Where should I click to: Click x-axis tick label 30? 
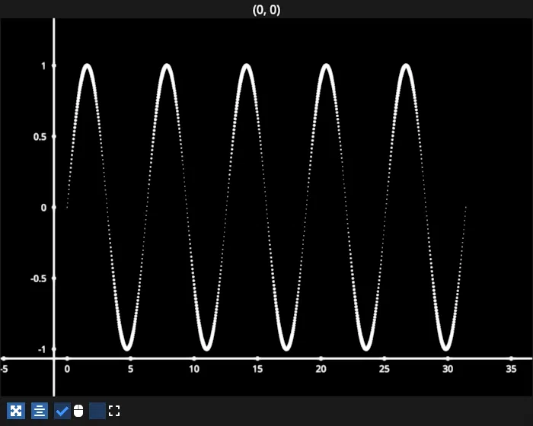coord(448,369)
